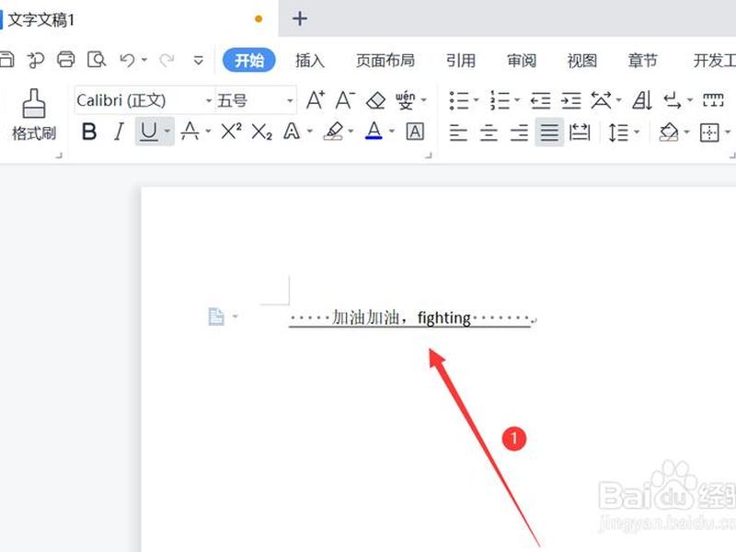Click the Format Painter (格式刷) tool

[34, 116]
